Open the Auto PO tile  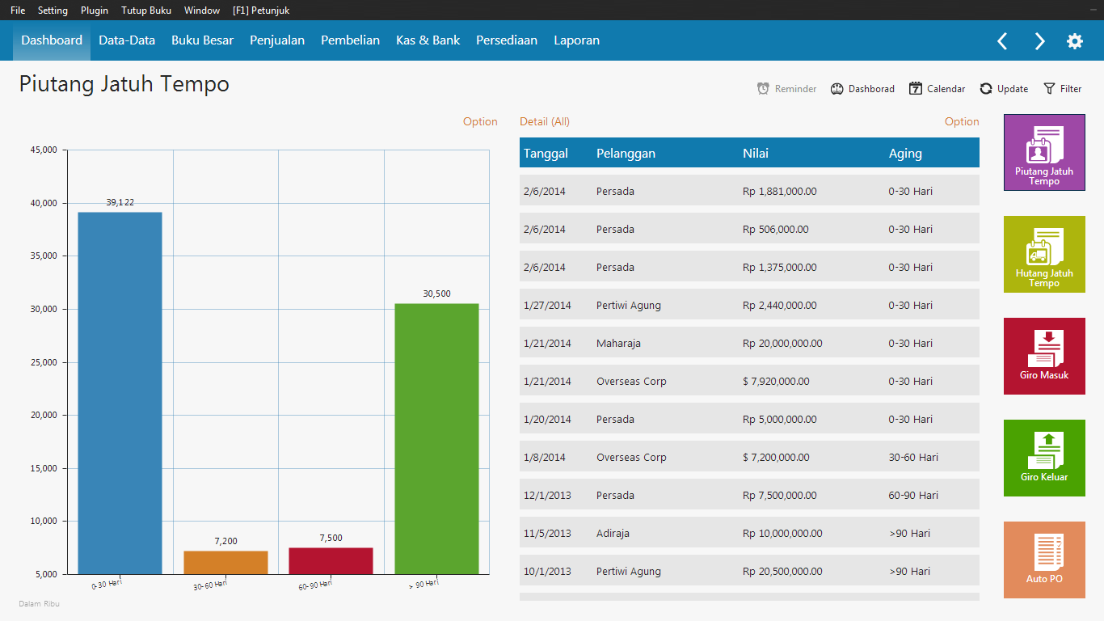1044,560
